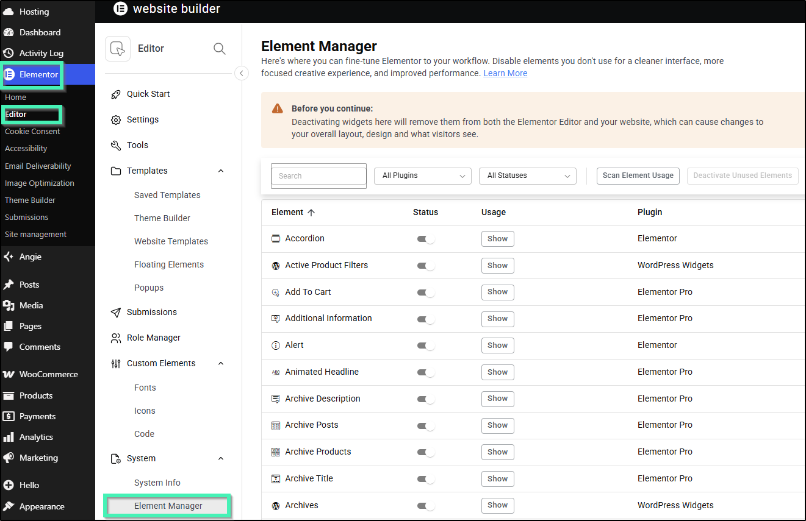Click the WooCommerce logo icon
The width and height of the screenshot is (806, 521).
click(9, 374)
